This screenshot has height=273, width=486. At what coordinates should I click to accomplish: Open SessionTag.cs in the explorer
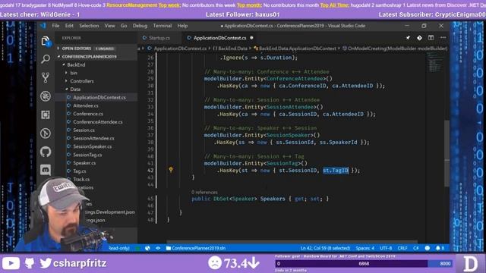pos(87,155)
